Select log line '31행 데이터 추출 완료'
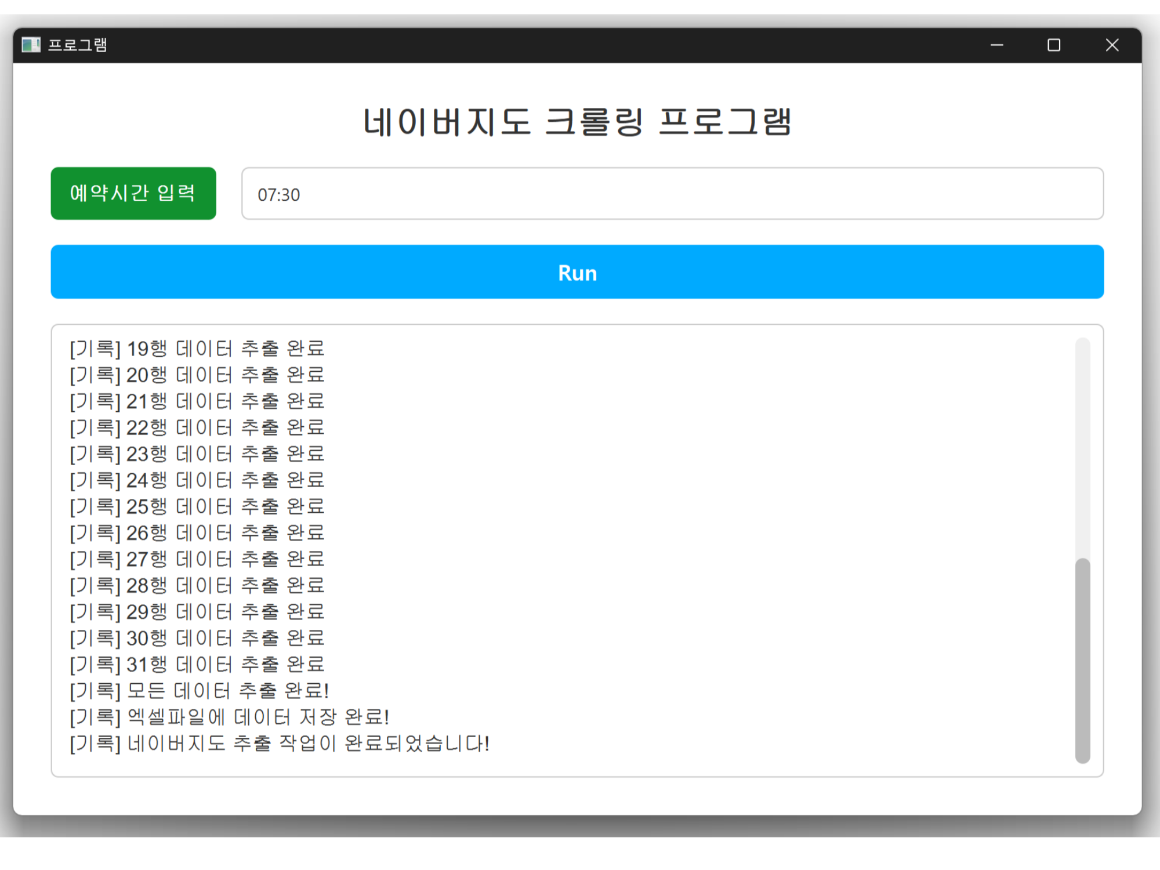 coord(197,664)
